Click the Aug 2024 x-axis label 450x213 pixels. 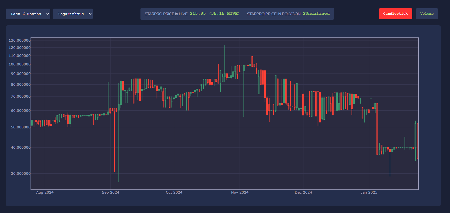45,192
